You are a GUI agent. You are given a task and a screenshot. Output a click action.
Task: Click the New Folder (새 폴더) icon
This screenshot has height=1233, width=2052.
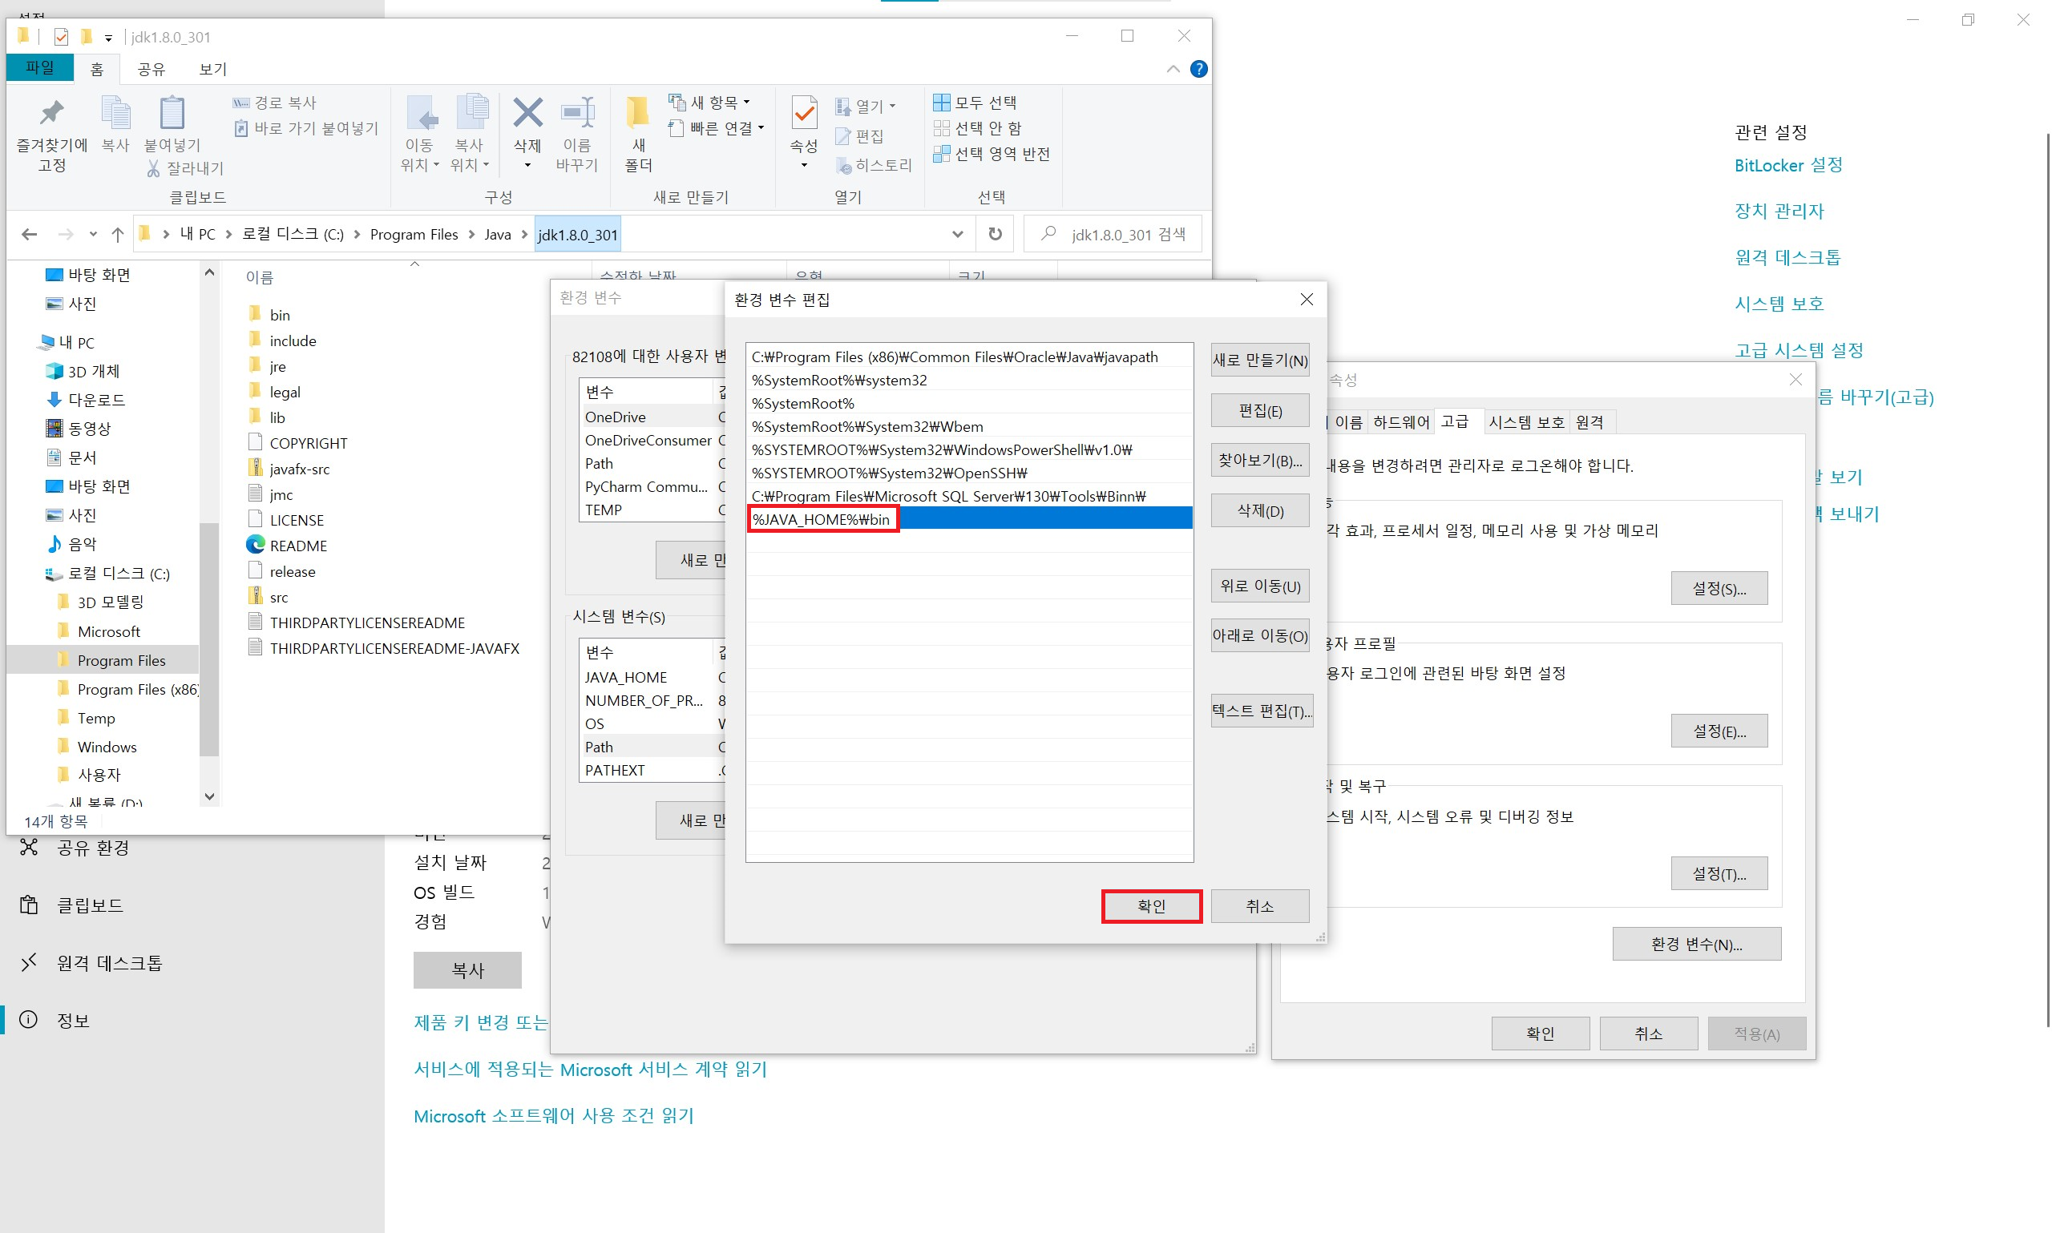click(637, 114)
